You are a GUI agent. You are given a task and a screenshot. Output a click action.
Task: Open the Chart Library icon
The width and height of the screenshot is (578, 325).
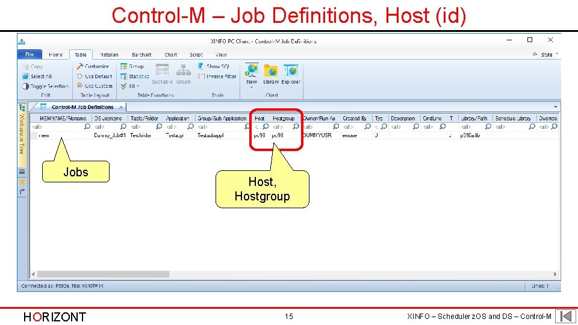271,70
